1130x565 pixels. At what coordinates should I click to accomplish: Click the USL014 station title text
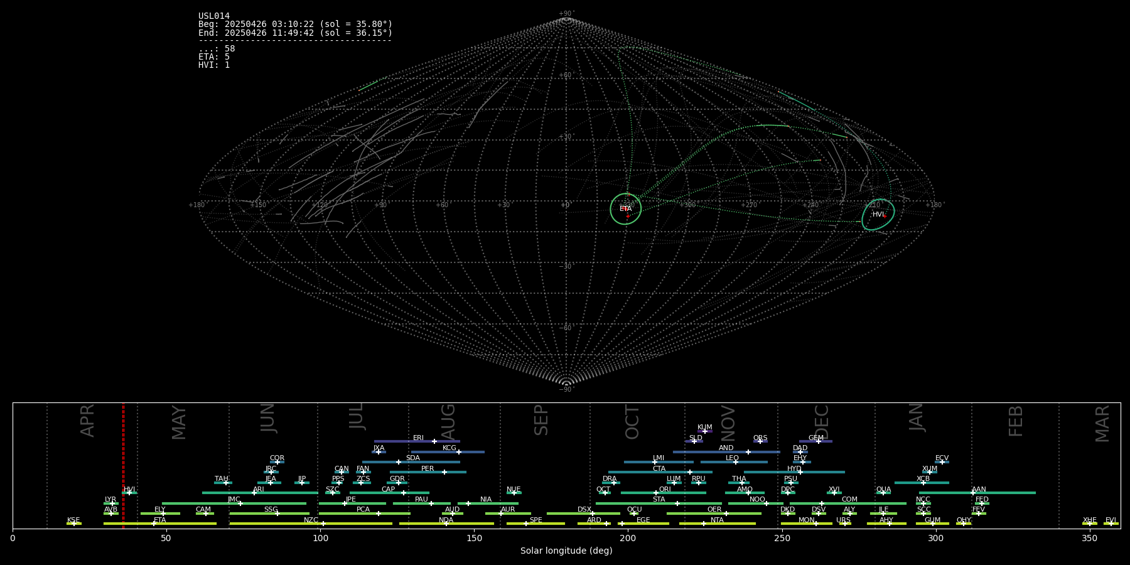(214, 16)
